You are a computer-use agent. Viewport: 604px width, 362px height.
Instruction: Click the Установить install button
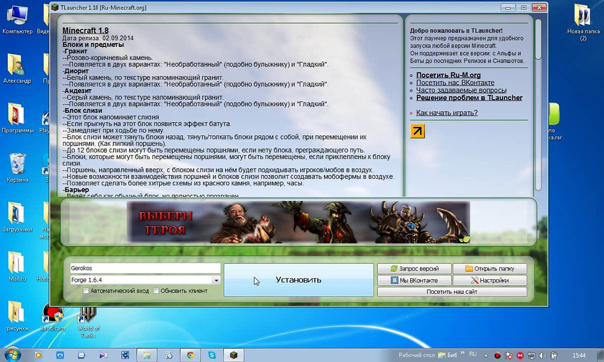(299, 280)
